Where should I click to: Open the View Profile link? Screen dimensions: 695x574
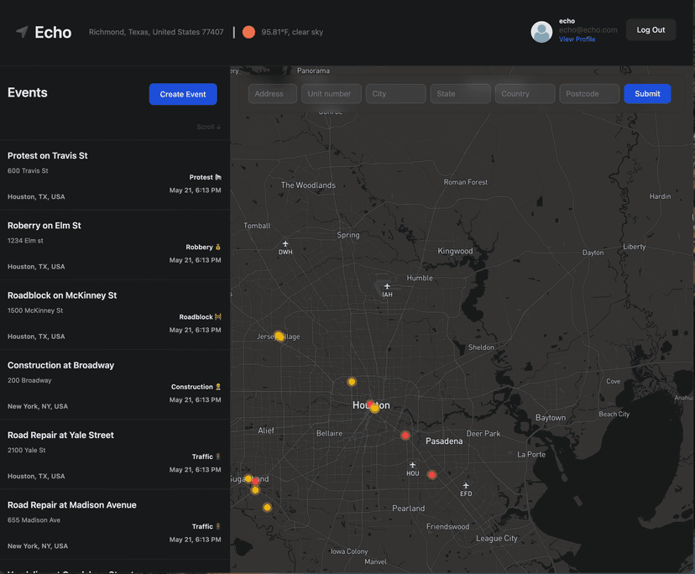[577, 39]
